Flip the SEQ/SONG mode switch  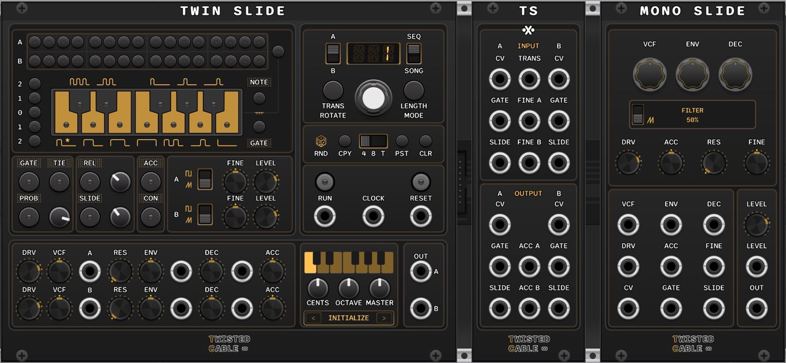coord(414,53)
